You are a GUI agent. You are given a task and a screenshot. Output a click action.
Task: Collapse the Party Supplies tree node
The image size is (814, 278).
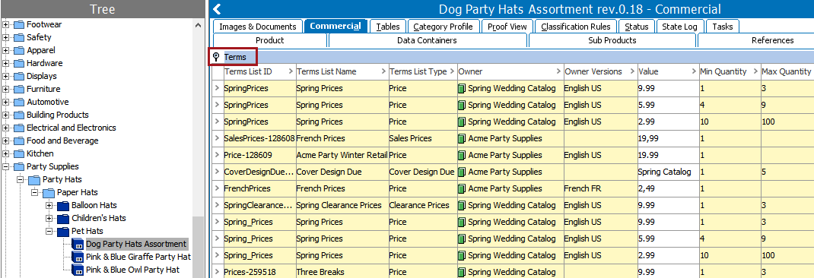click(x=6, y=166)
